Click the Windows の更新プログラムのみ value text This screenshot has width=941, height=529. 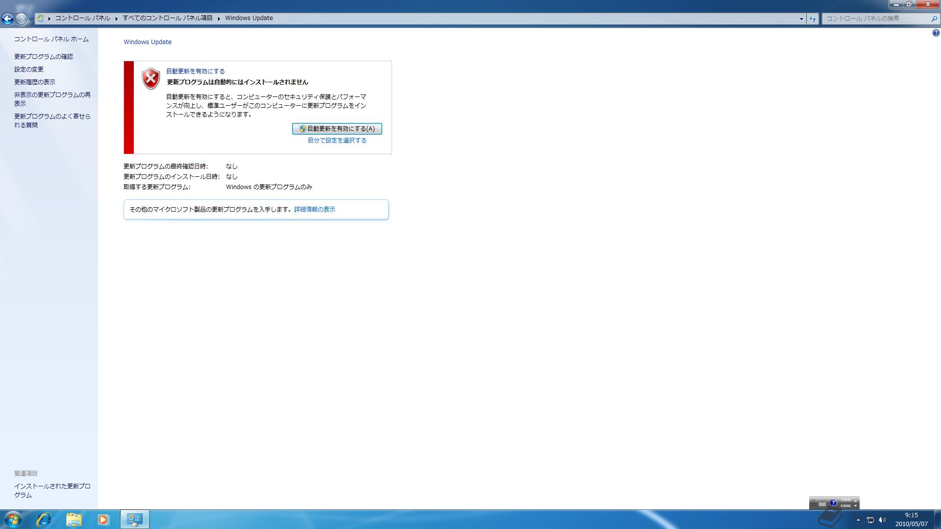269,187
